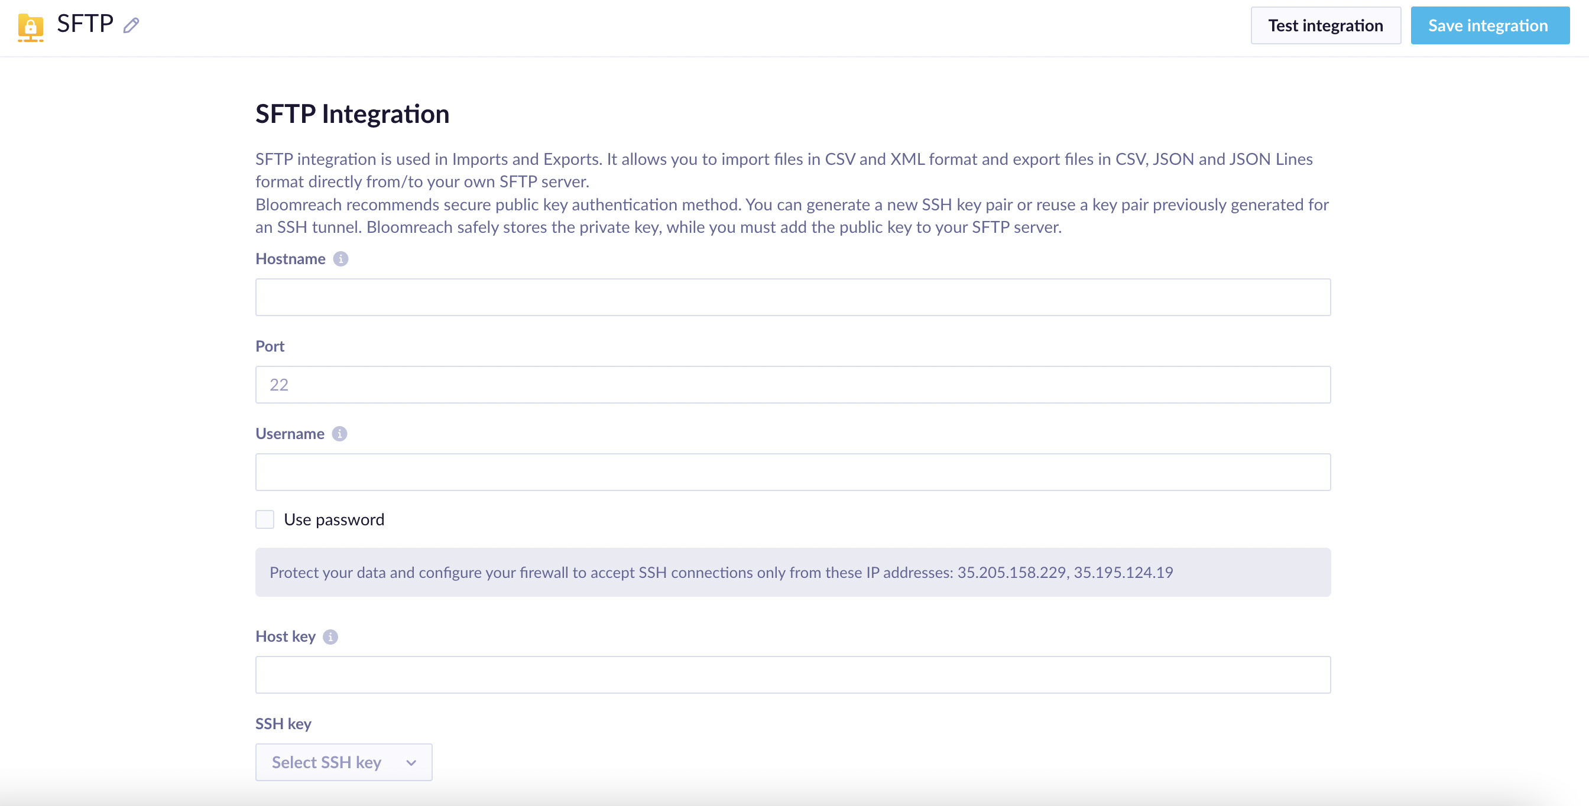The height and width of the screenshot is (806, 1589).
Task: Click the Save integration button
Action: pos(1489,26)
